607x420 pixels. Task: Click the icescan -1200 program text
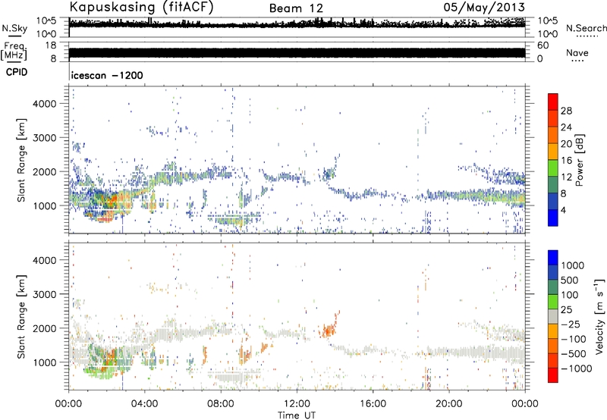[107, 75]
